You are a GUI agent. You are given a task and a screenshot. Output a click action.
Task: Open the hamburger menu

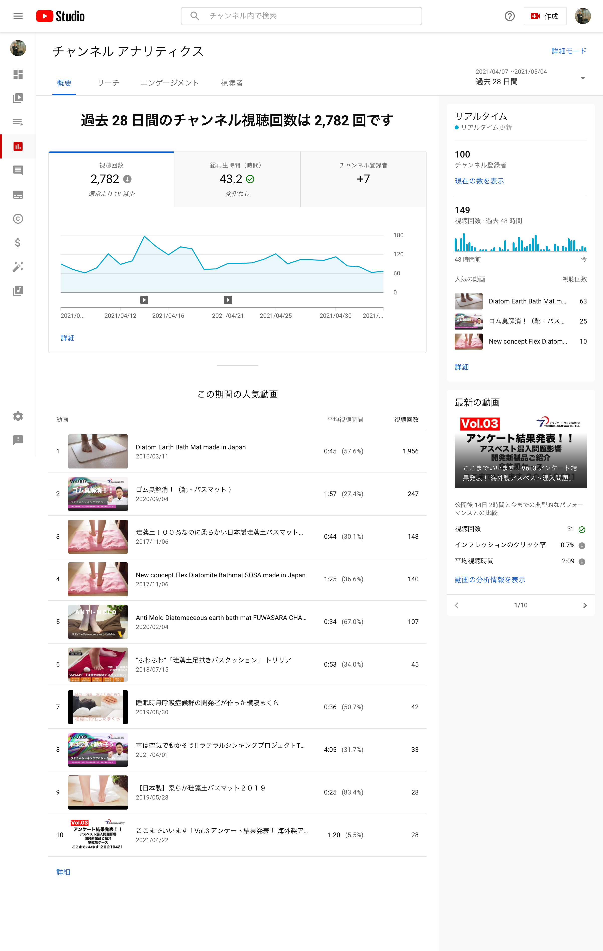pyautogui.click(x=18, y=16)
